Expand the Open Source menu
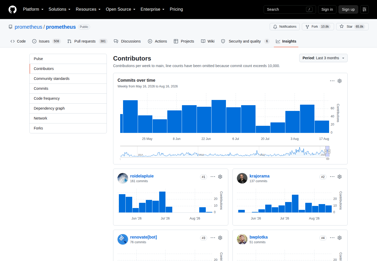The height and width of the screenshot is (261, 377). pos(120,9)
